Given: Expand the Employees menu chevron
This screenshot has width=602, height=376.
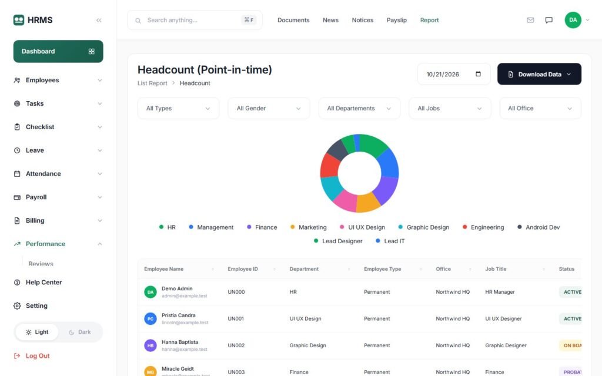Looking at the screenshot, I should pos(100,80).
